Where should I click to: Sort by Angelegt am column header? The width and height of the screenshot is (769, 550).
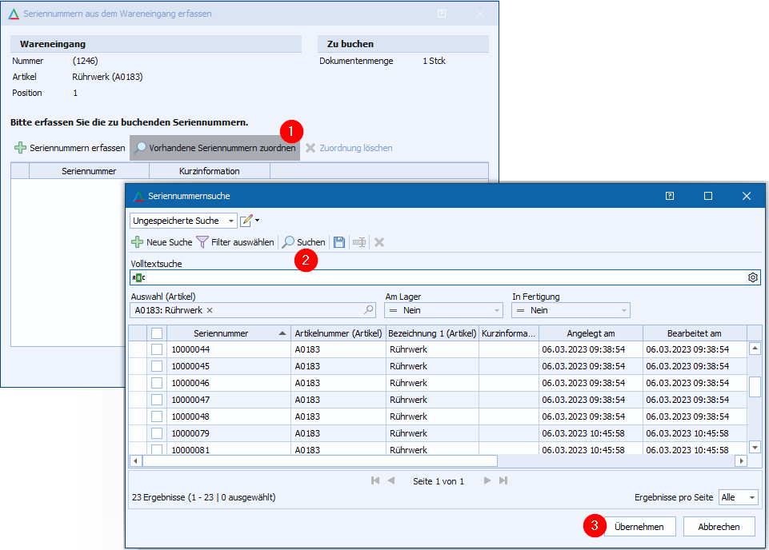click(x=591, y=333)
